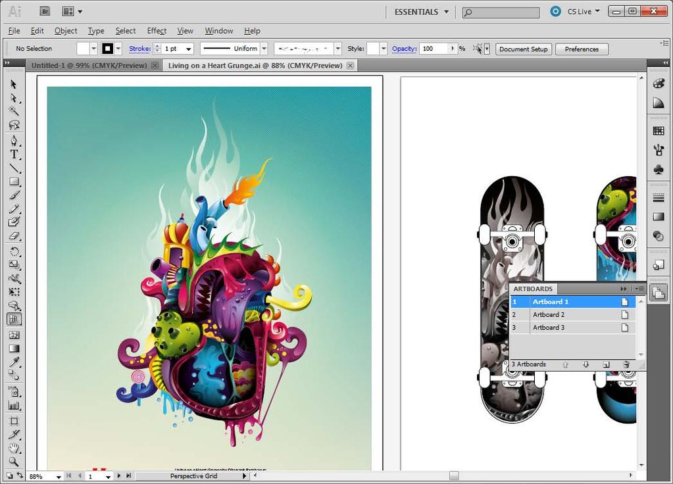Select the Blob Brush tool
This screenshot has height=484, width=673.
point(14,222)
